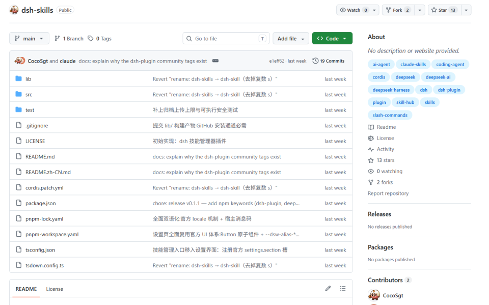
Task: Click the file icon beside LICENSE
Action: [19, 141]
